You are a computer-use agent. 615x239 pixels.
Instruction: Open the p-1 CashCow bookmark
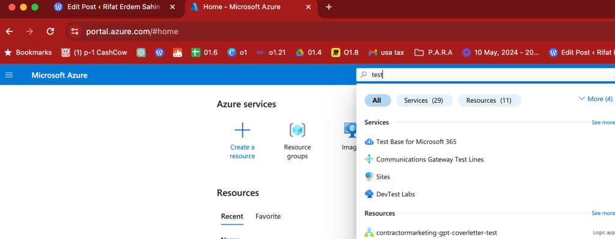[94, 52]
